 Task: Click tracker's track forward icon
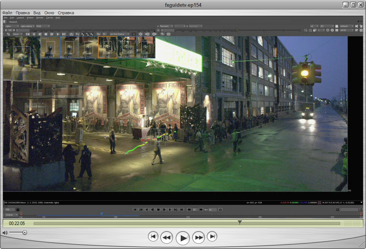coord(58,34)
